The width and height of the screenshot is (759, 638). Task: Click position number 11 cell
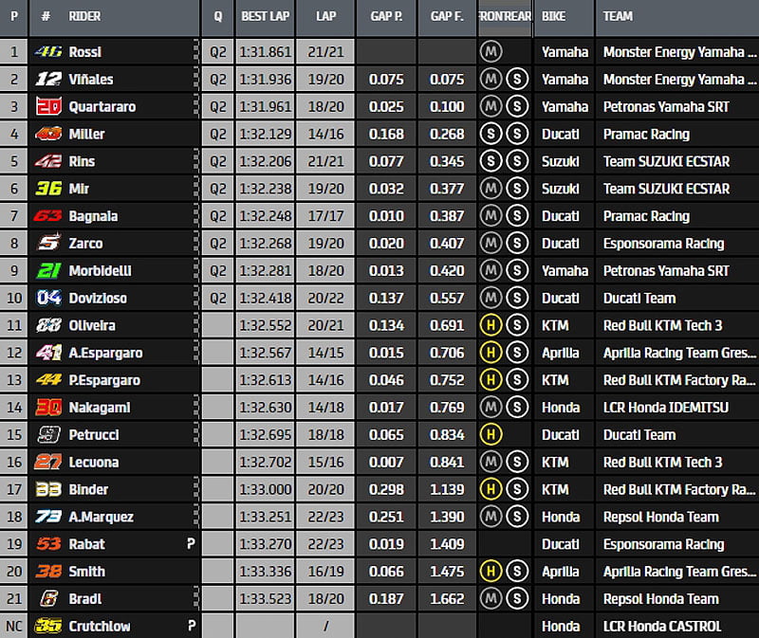click(14, 325)
